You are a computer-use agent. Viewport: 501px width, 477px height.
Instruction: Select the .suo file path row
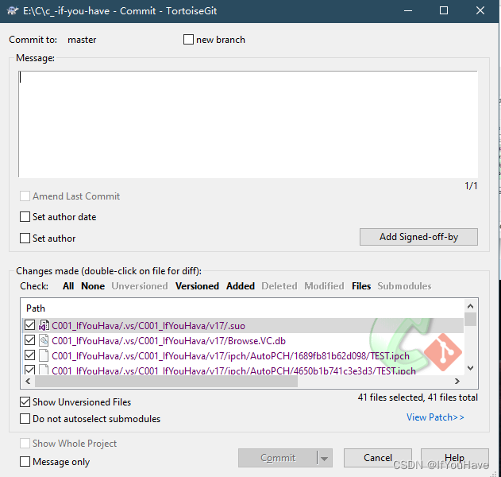pos(148,326)
